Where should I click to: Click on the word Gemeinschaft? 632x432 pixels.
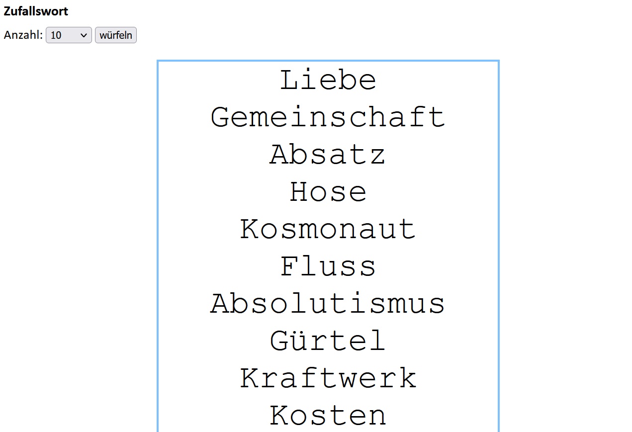coord(328,118)
